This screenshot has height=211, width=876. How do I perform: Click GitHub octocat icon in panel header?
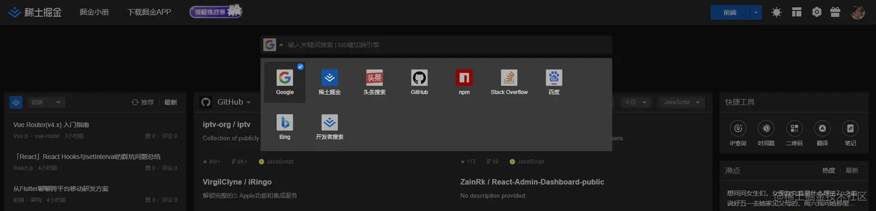coord(206,102)
